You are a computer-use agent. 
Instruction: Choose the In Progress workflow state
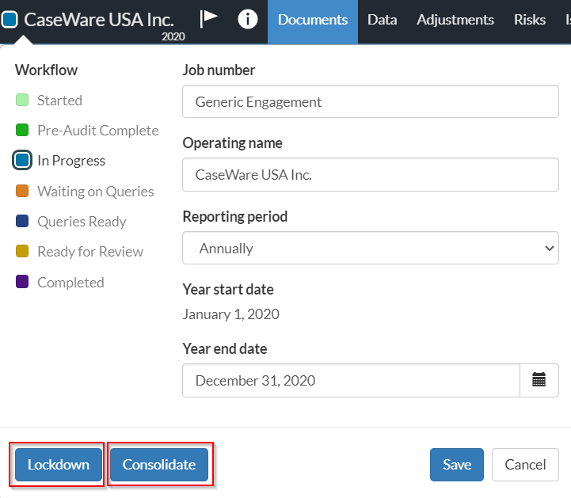(70, 161)
